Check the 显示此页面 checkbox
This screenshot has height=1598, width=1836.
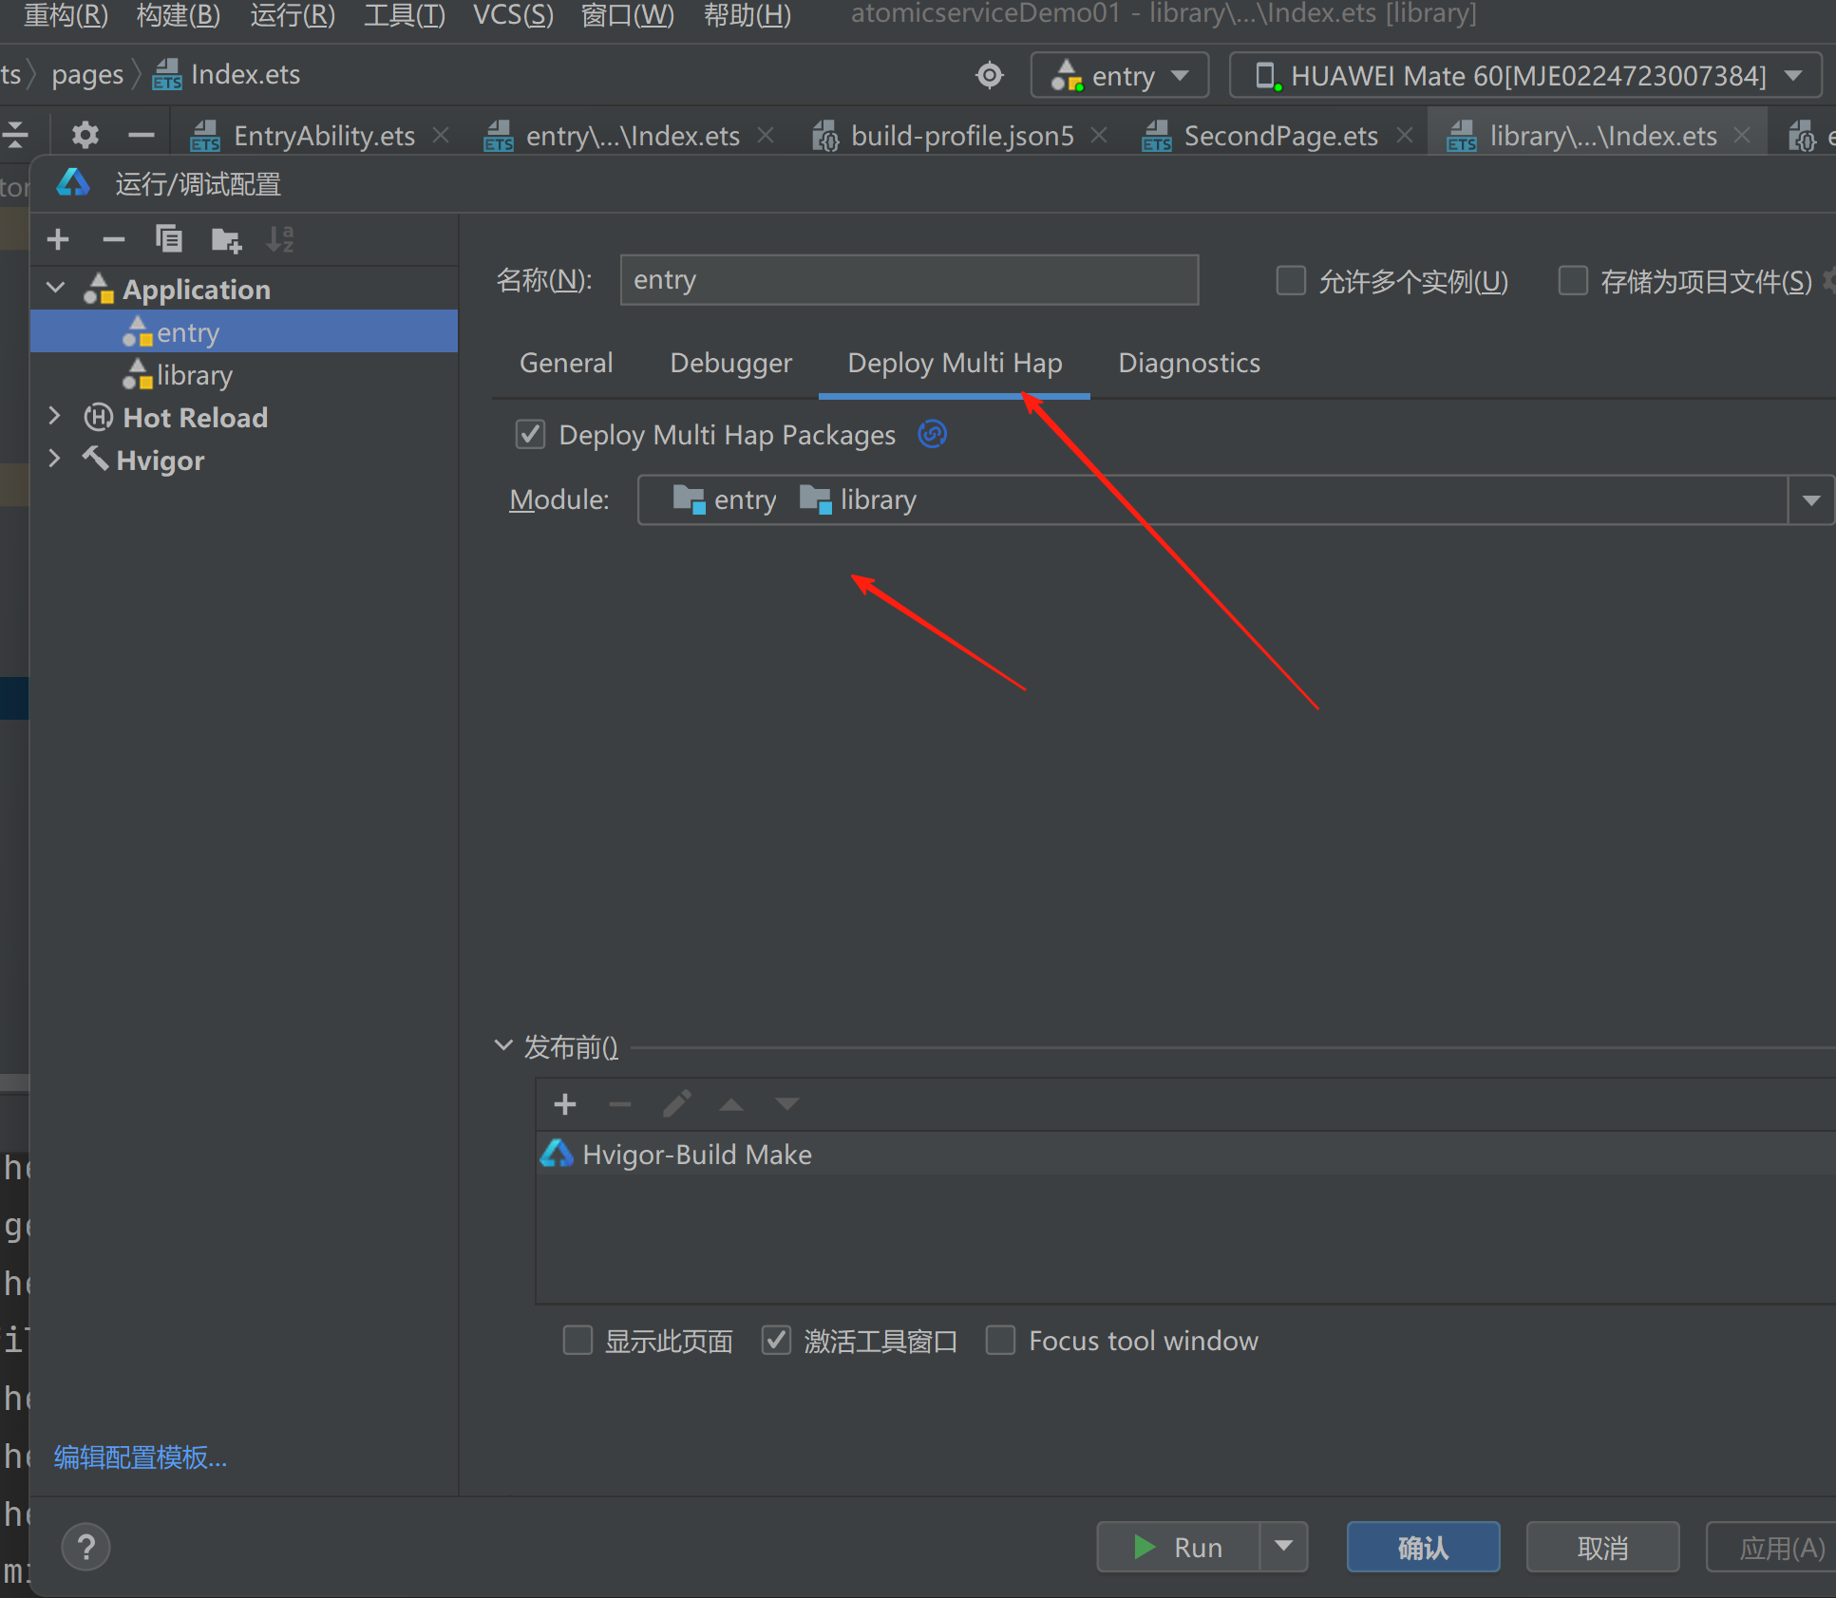click(577, 1341)
